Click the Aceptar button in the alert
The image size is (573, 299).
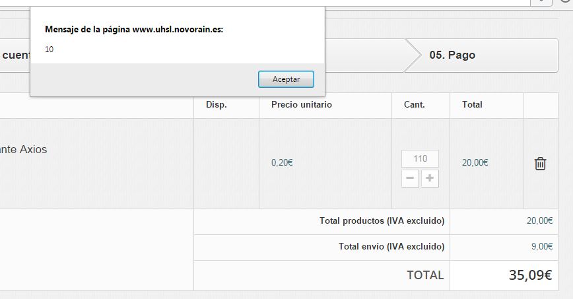tap(286, 79)
